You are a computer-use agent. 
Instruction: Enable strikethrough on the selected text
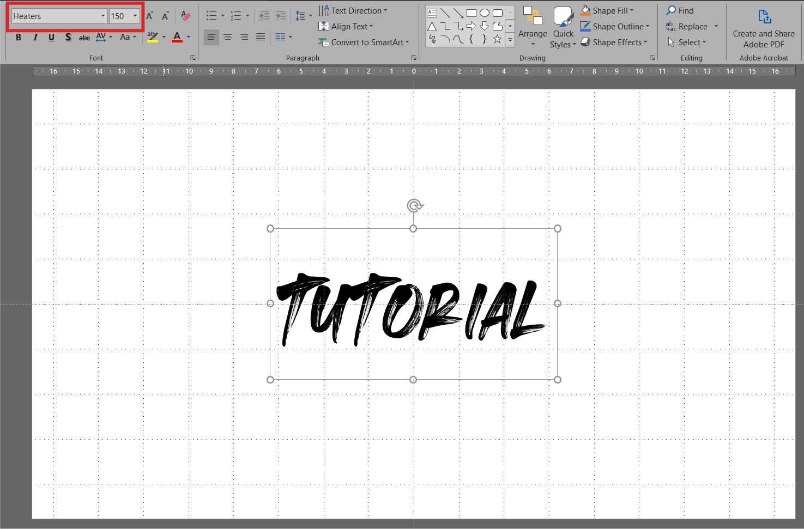(84, 37)
